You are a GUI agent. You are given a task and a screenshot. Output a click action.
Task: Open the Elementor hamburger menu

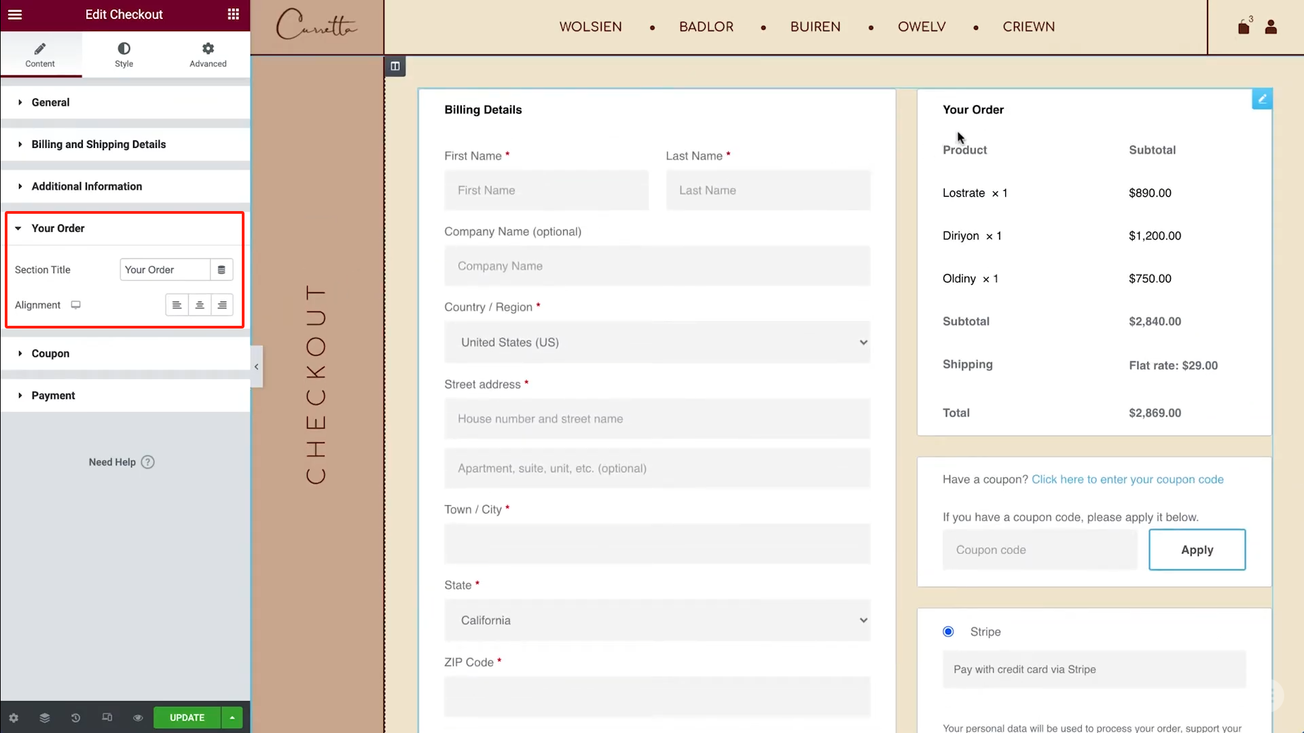[15, 14]
